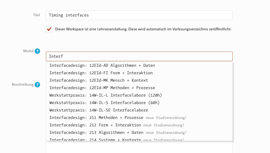The image size is (270, 153).
Task: Pick Werkstattpraxis: 14W-IL-S Interfacelabore (60h)
Action: point(139,103)
